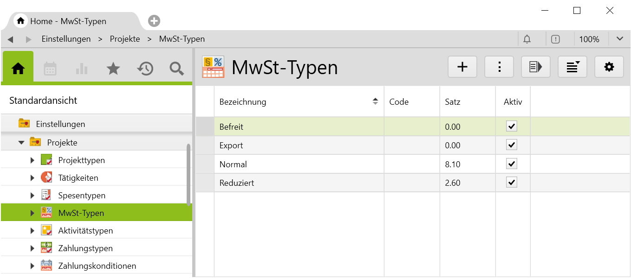The width and height of the screenshot is (631, 278).
Task: Click the notification bell icon
Action: pyautogui.click(x=527, y=39)
